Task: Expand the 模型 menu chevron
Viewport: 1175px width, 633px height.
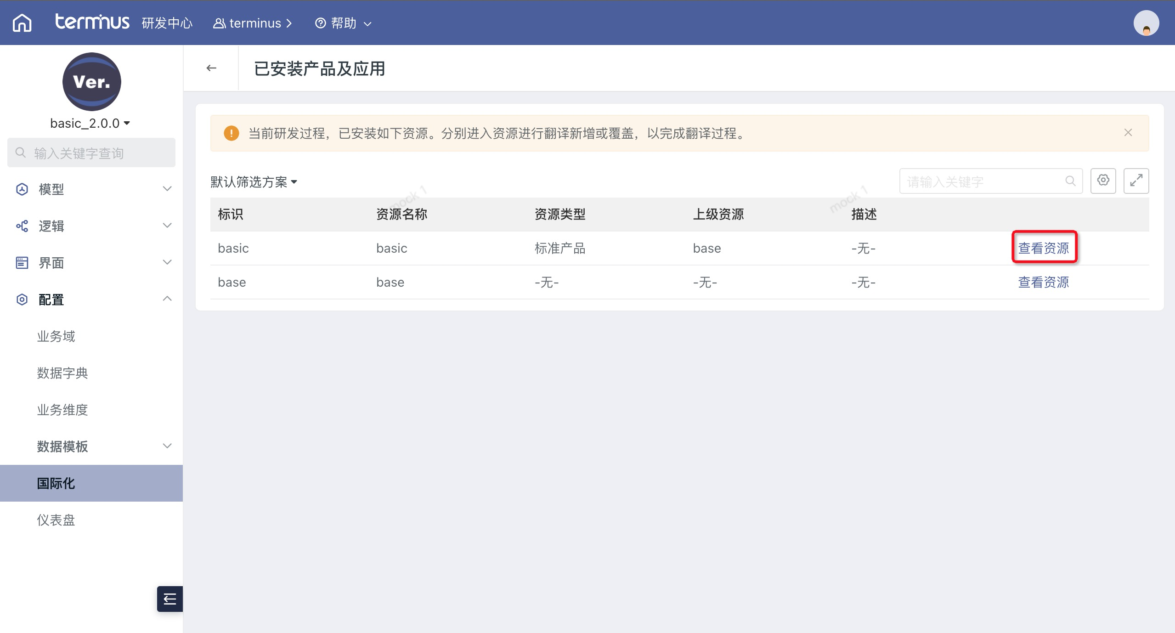Action: pyautogui.click(x=168, y=189)
